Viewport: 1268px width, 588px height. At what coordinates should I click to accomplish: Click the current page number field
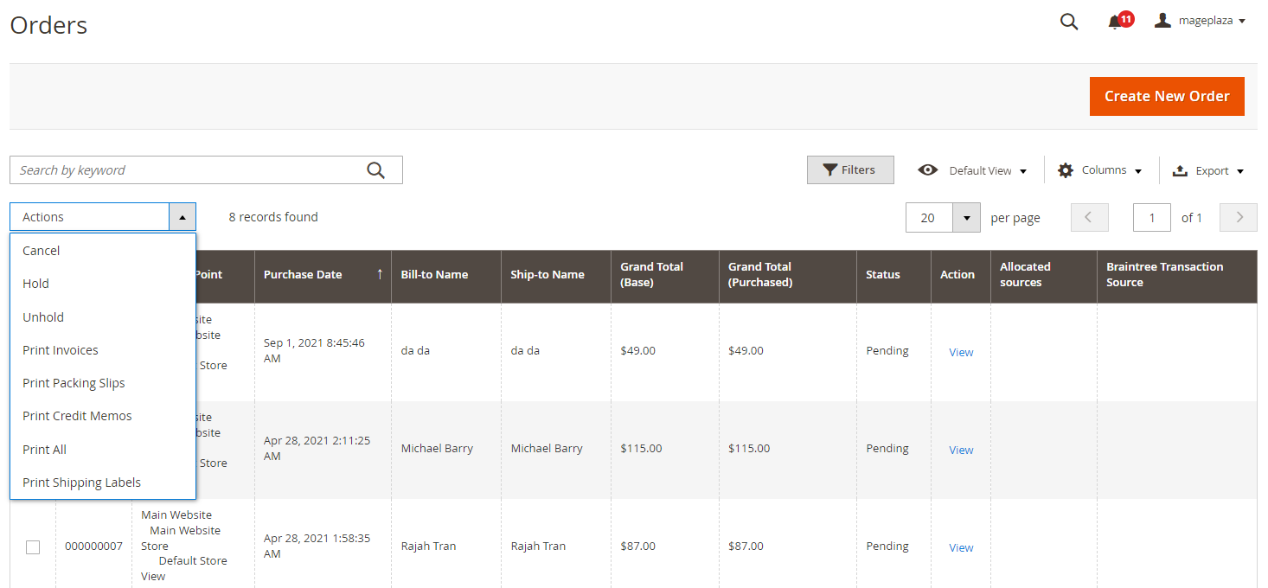pyautogui.click(x=1152, y=218)
